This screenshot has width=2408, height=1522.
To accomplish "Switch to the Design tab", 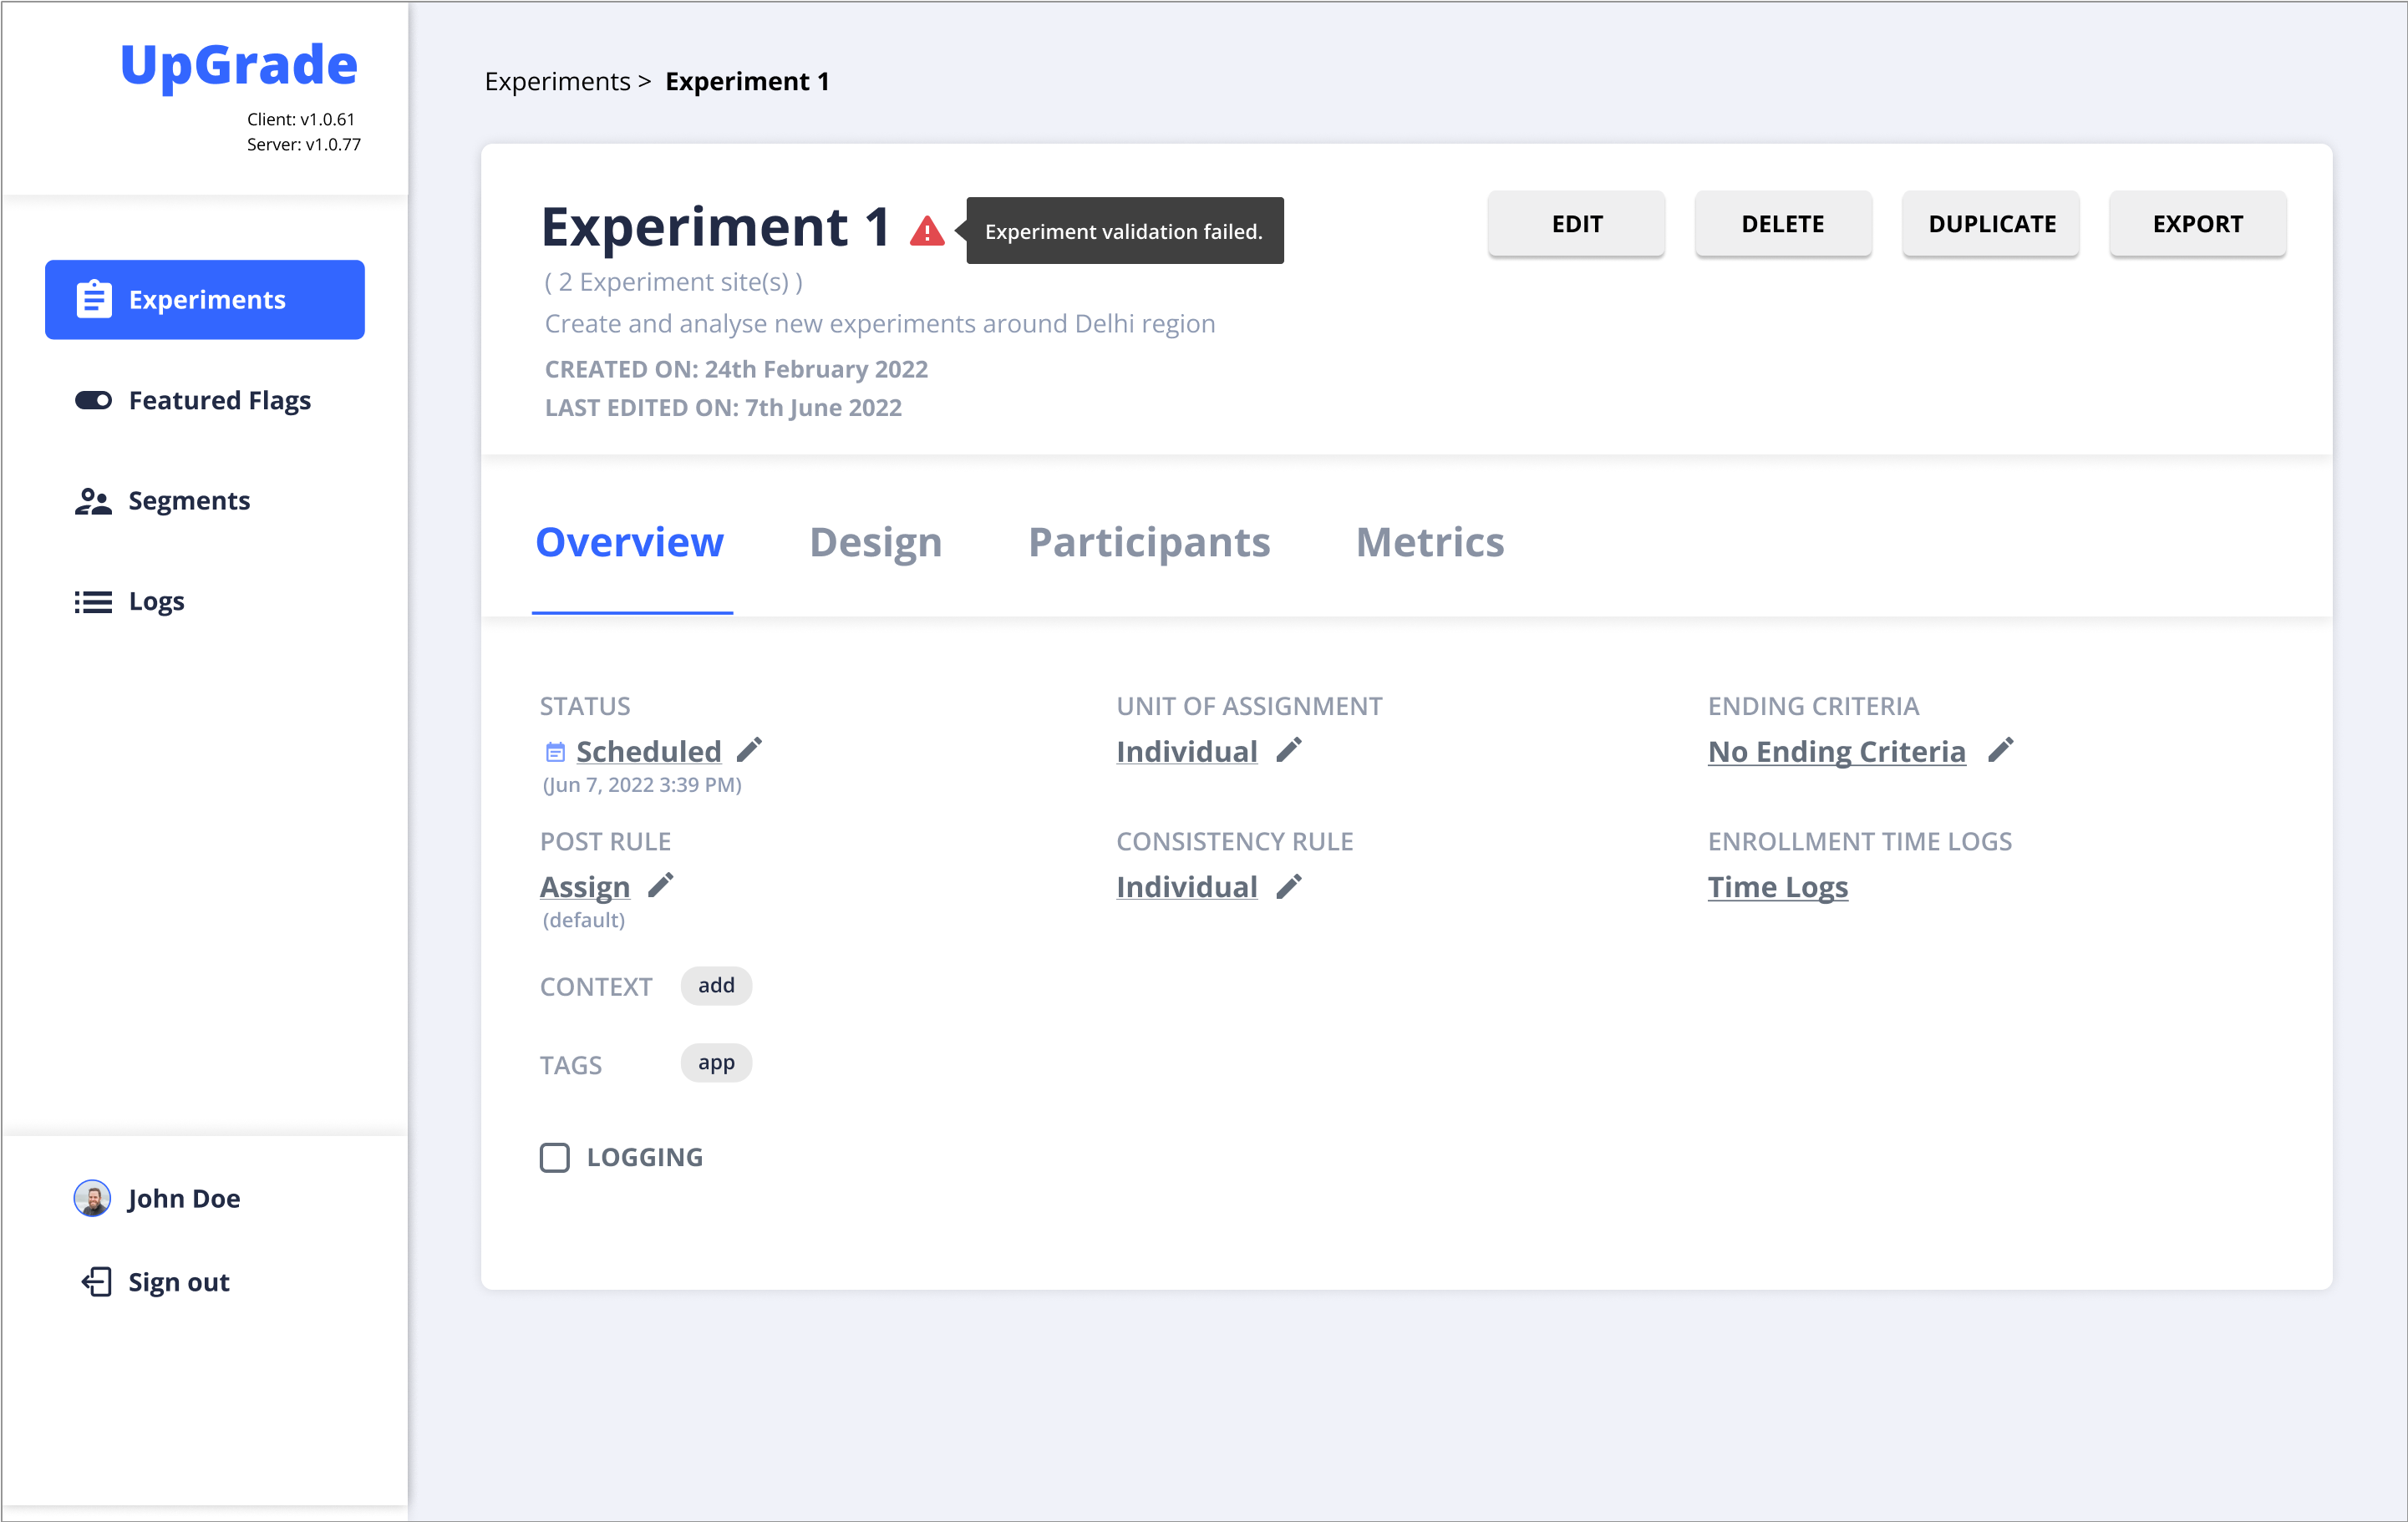I will [x=875, y=543].
